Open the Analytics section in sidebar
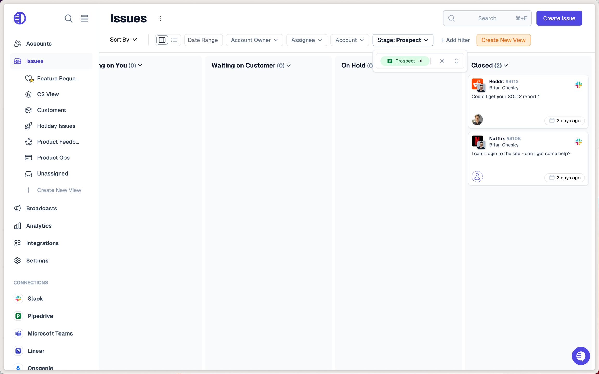This screenshot has width=599, height=374. click(x=39, y=226)
